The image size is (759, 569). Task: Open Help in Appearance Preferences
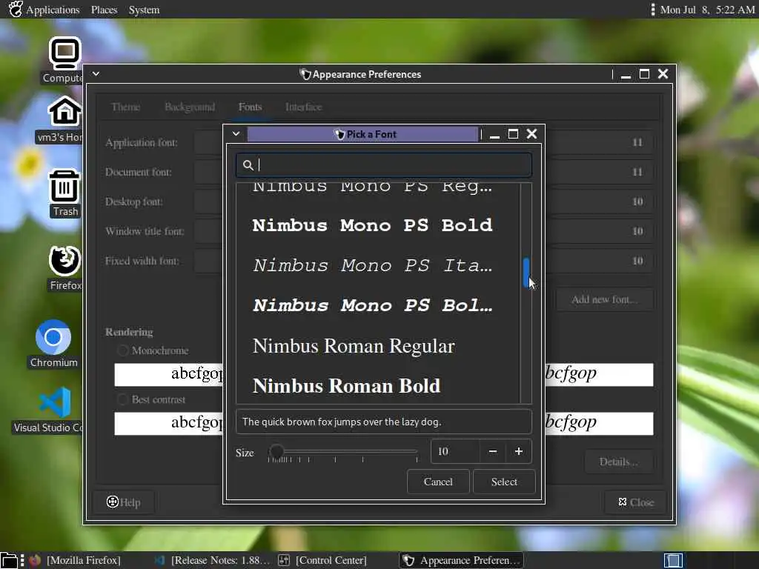coord(124,502)
